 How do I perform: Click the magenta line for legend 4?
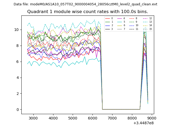pyautogui.click(x=119, y=18)
